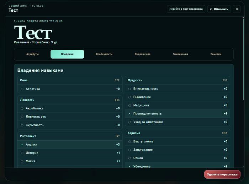The height and width of the screenshot is (184, 249).
Task: Click the large Тест character name
Action: point(33,33)
